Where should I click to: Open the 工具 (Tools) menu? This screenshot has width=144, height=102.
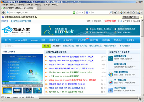[x=47, y=5]
